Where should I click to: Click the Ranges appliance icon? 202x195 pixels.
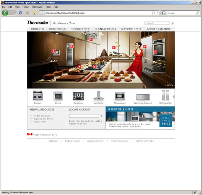(x=37, y=96)
